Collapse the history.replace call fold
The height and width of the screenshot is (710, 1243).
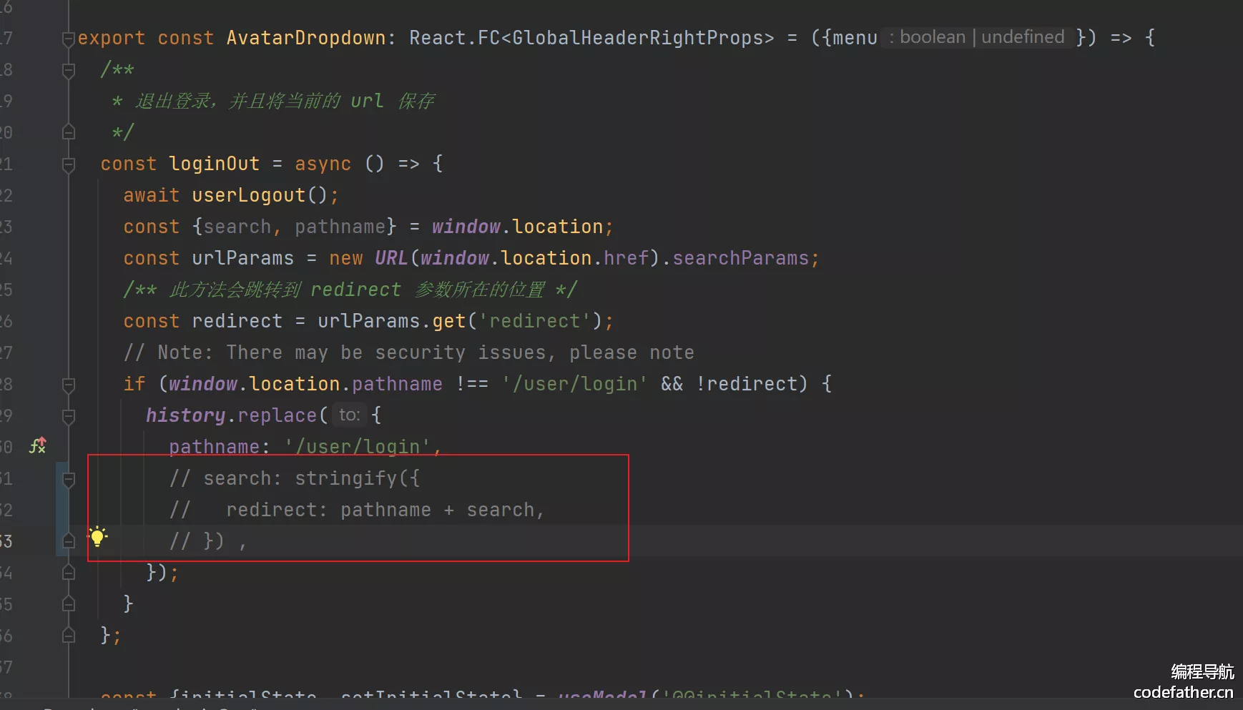(x=69, y=416)
